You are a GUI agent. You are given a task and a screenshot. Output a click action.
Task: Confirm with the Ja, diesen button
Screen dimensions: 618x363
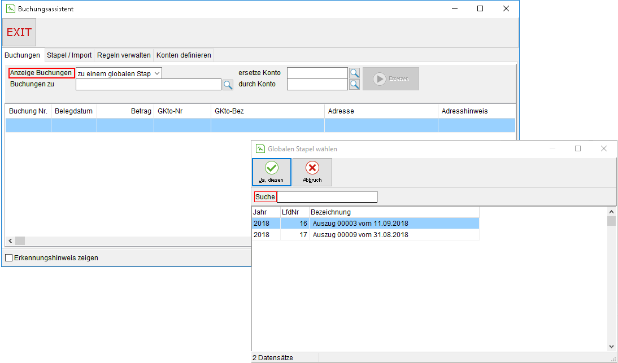tap(272, 172)
